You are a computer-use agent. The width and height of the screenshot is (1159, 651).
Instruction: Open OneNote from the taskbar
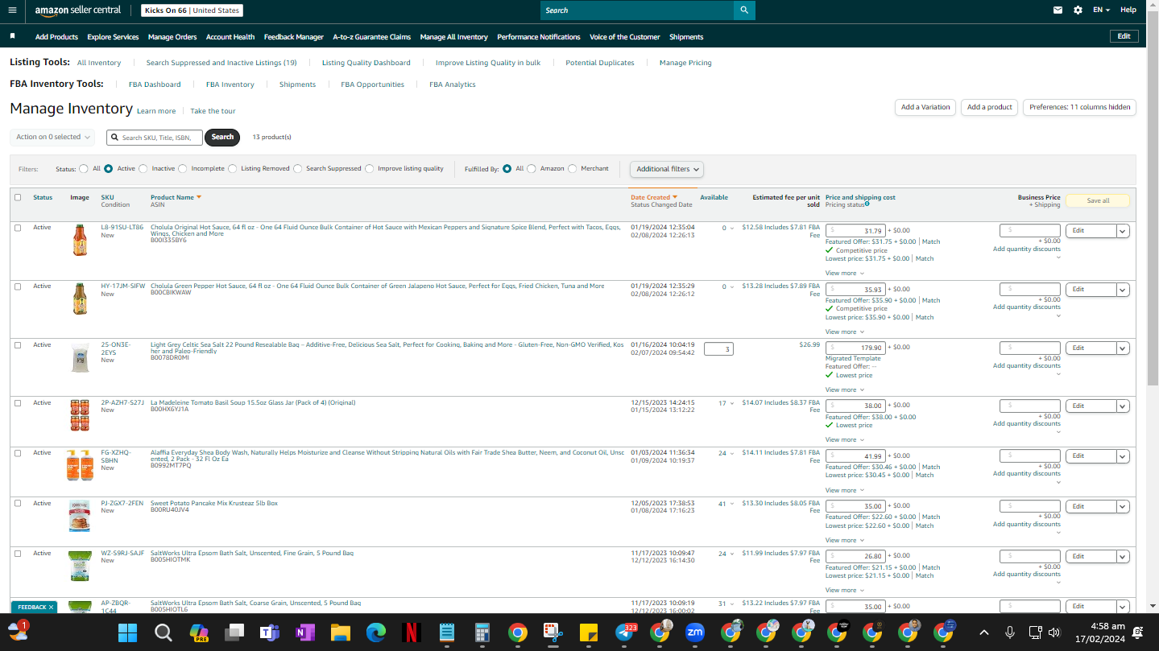point(305,632)
